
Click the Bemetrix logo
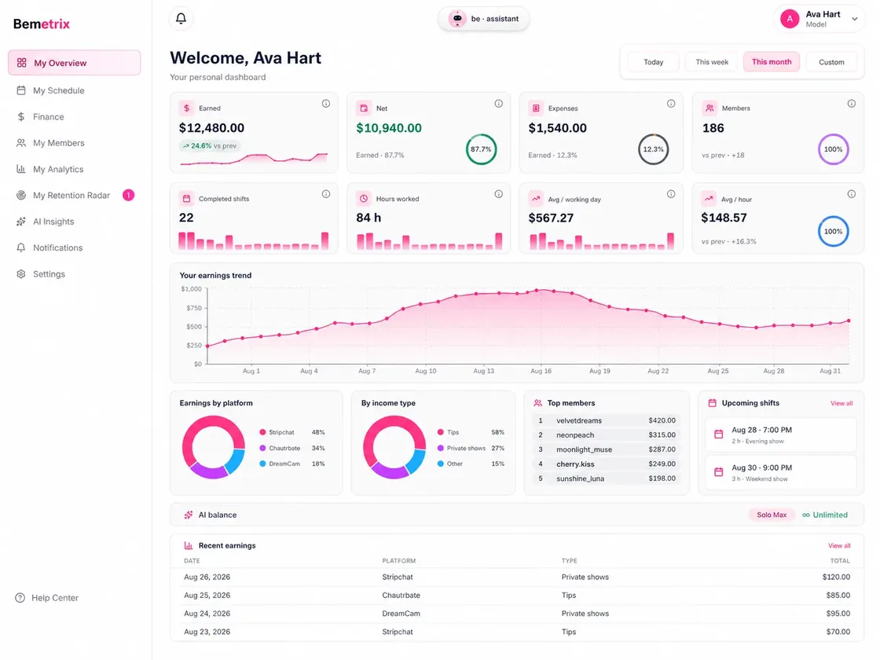pyautogui.click(x=42, y=24)
